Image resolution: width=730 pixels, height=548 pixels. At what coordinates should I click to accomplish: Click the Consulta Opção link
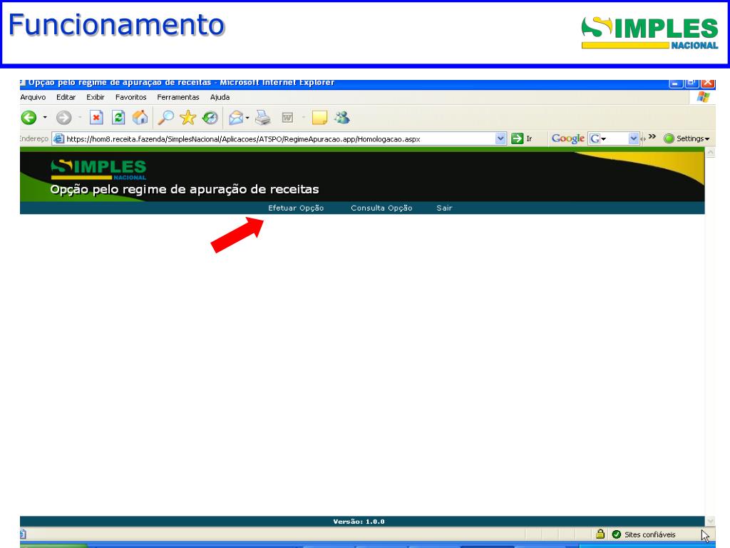click(381, 208)
